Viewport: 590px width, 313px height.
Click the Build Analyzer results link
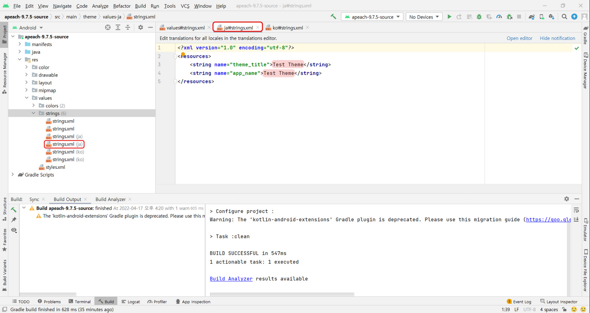231,279
